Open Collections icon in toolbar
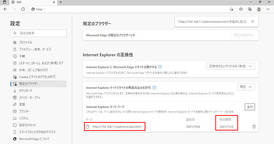 point(250,9)
